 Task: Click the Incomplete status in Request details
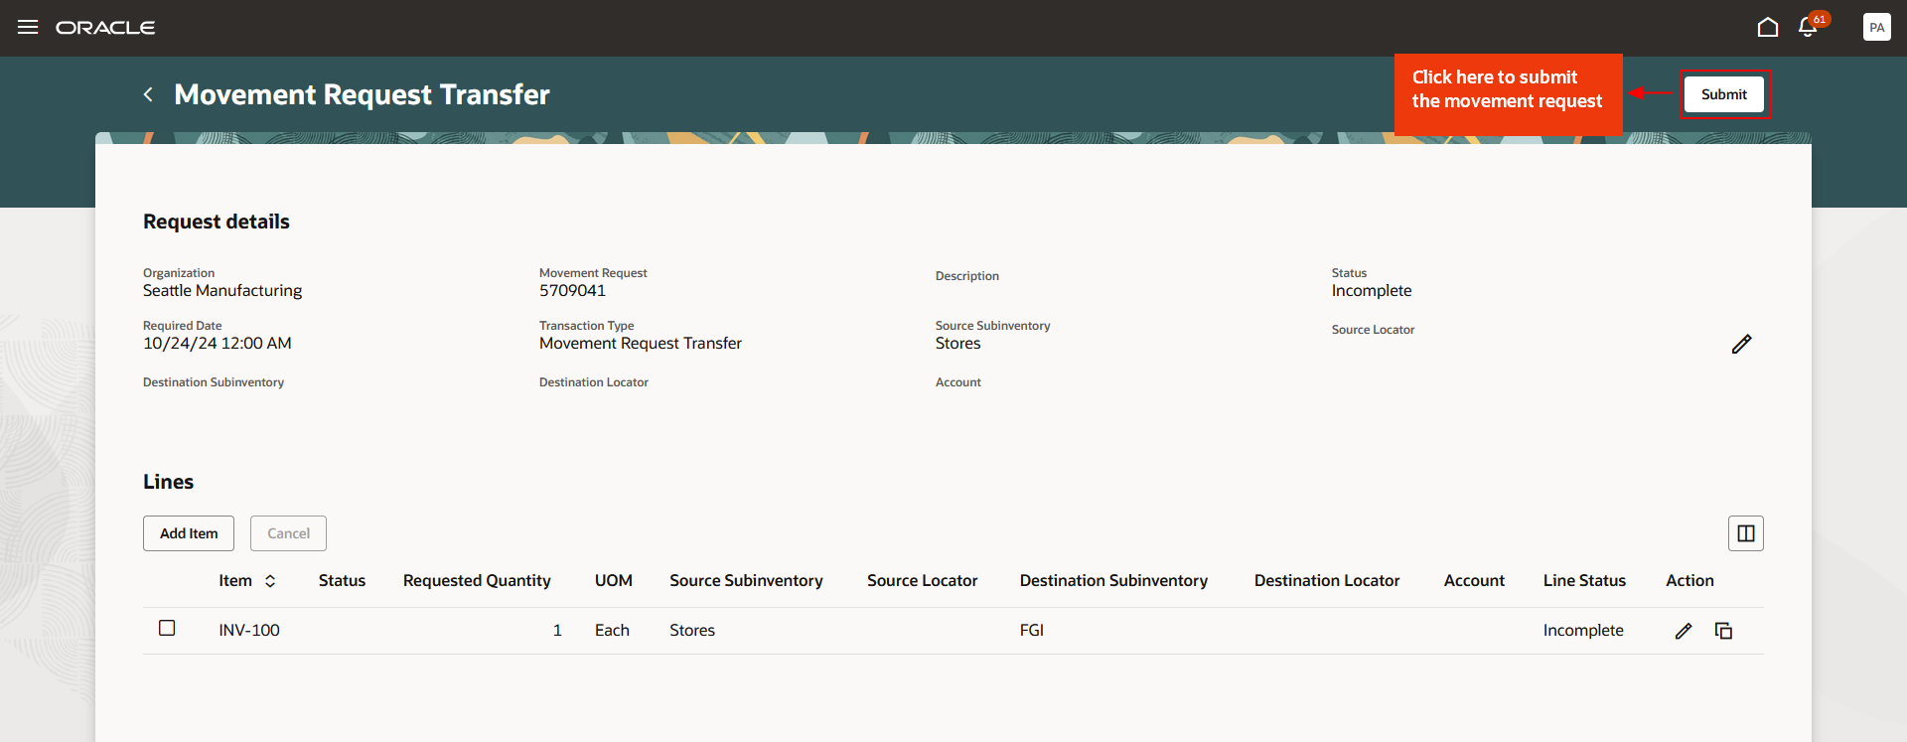pyautogui.click(x=1372, y=290)
